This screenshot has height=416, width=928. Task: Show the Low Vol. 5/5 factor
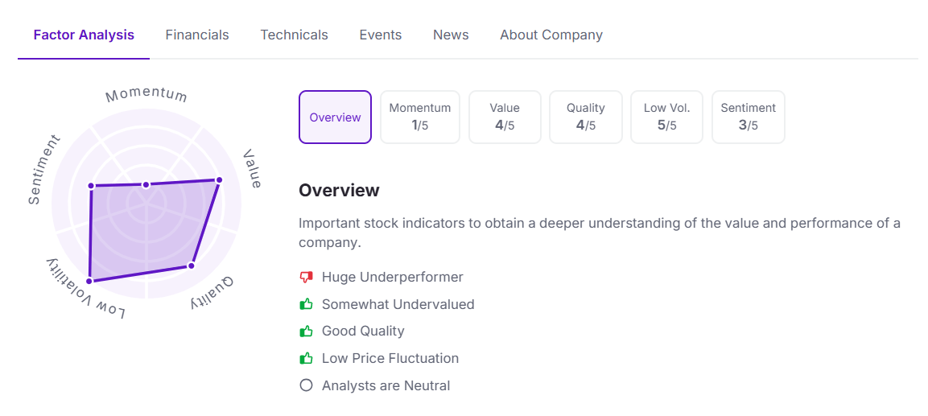coord(667,117)
